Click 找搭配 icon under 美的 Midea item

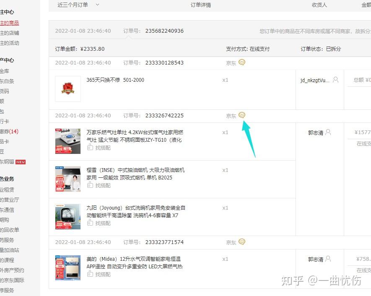[x=90, y=274]
